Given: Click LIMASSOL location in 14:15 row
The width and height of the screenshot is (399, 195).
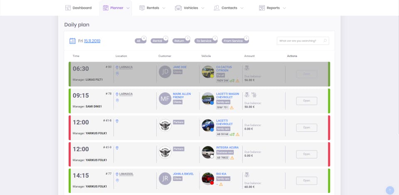Looking at the screenshot, I should tap(126, 174).
